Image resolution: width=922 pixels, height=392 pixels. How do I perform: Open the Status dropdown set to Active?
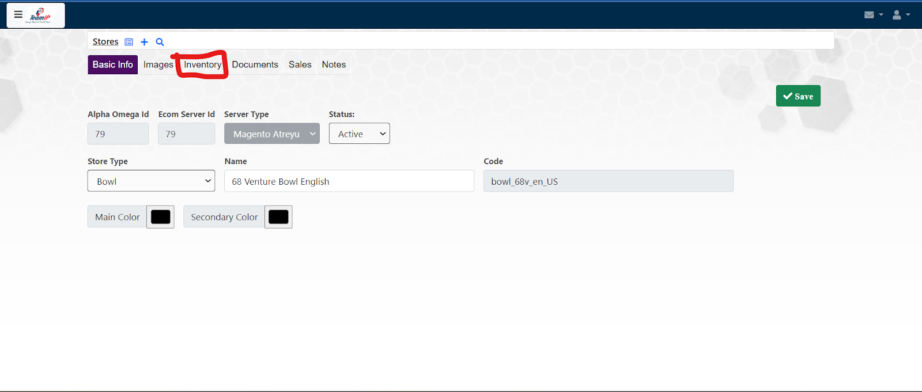pos(359,134)
